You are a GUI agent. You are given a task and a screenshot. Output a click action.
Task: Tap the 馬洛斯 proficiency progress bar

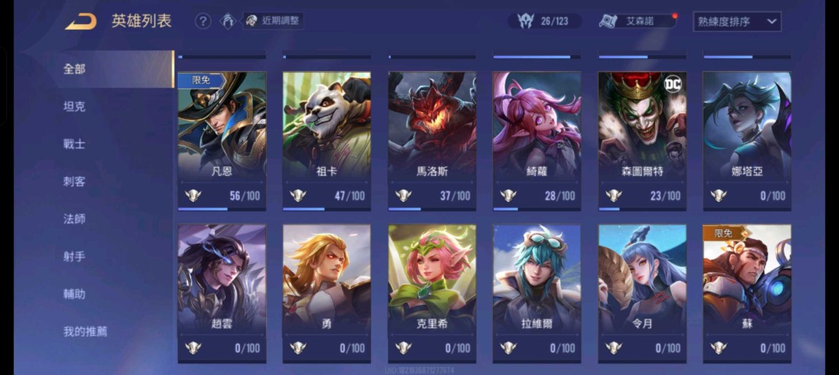tap(433, 209)
